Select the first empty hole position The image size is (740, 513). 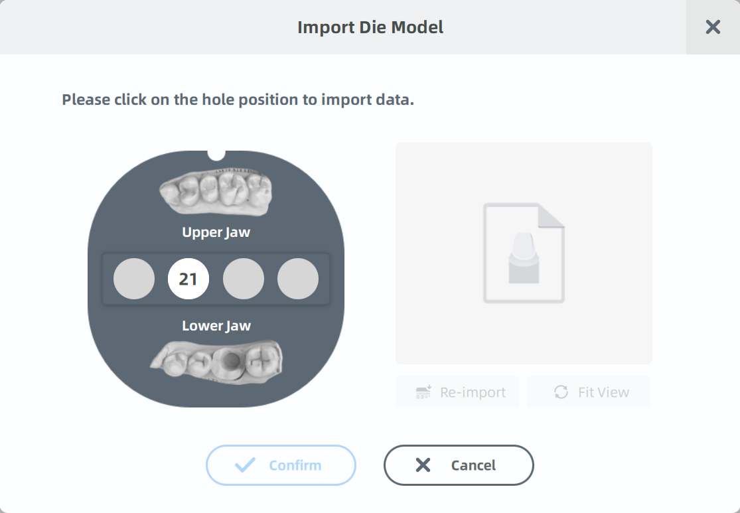coord(134,279)
